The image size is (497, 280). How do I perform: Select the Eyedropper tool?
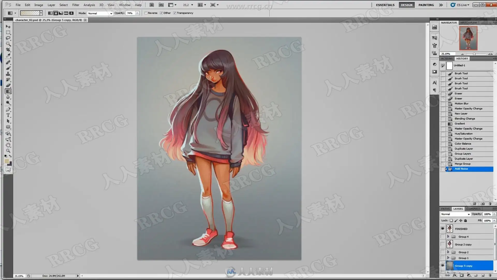click(8, 55)
